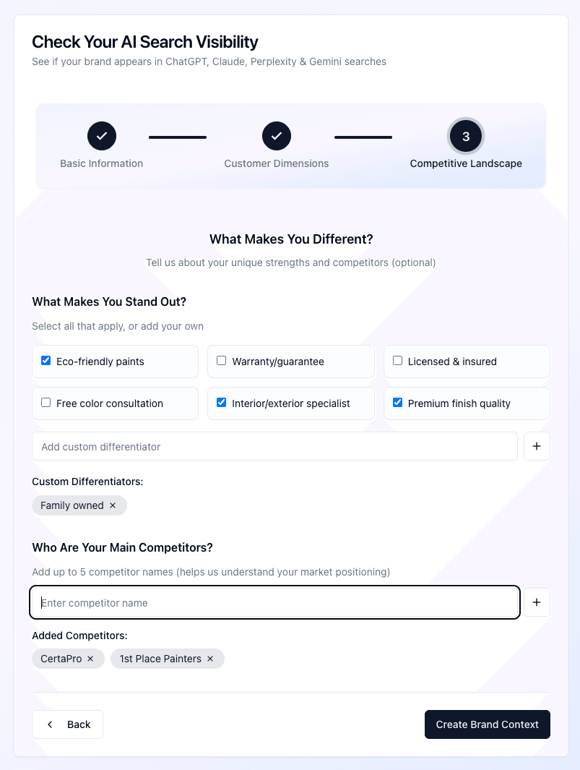Remove the Family owned tag via its × icon
Viewport: 580px width, 770px height.
[x=112, y=505]
